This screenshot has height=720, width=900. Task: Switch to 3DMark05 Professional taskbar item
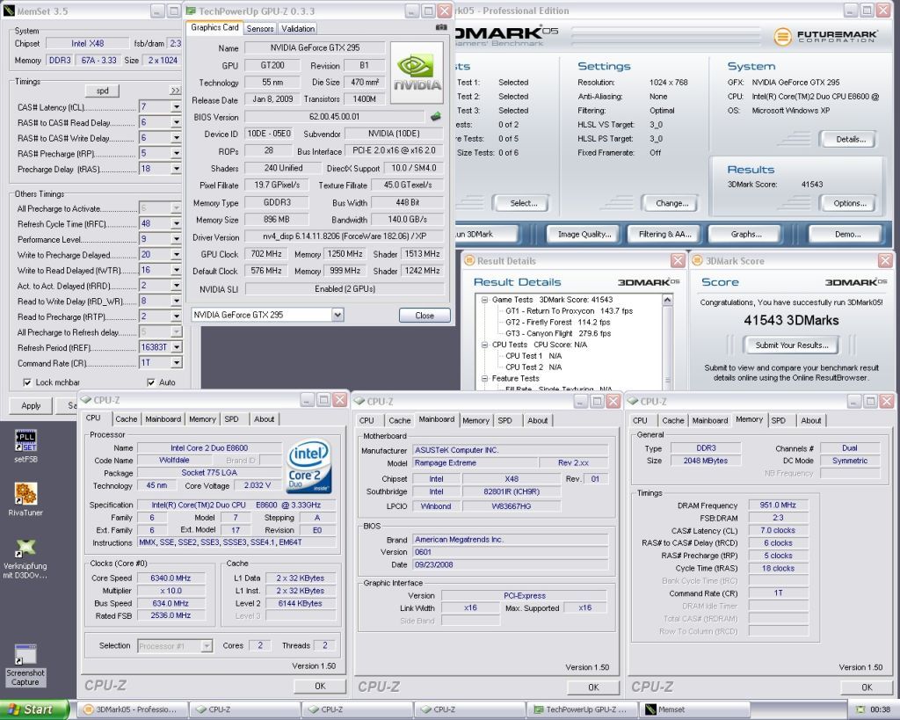pyautogui.click(x=131, y=709)
